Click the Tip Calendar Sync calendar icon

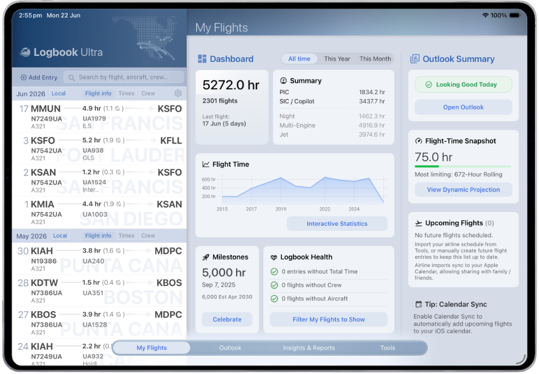(x=418, y=305)
